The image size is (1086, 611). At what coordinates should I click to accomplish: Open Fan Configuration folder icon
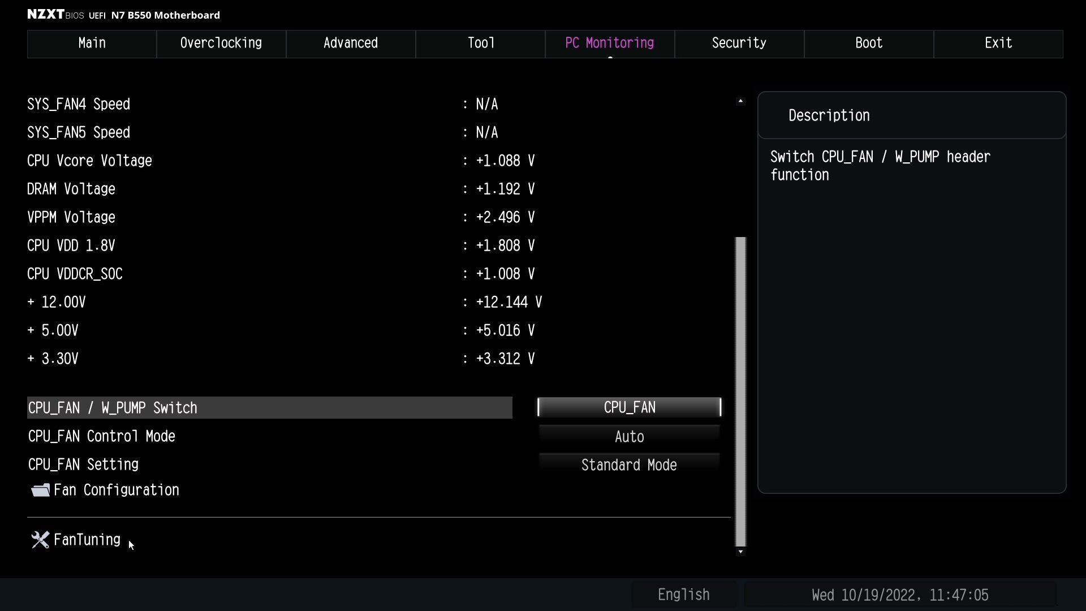[x=40, y=490]
